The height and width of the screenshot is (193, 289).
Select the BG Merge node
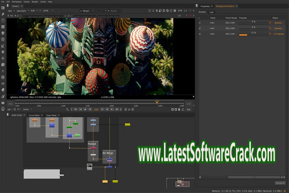[x=109, y=160]
